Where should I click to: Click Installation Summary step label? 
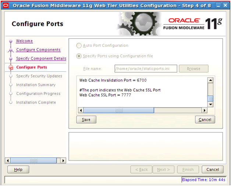click(x=36, y=85)
